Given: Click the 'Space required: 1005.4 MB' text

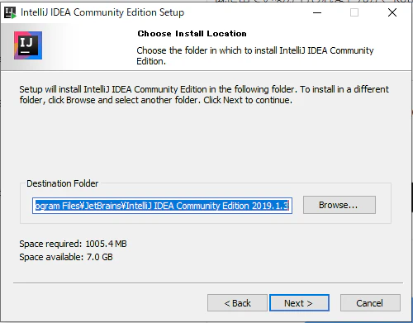Looking at the screenshot, I should coord(73,244).
